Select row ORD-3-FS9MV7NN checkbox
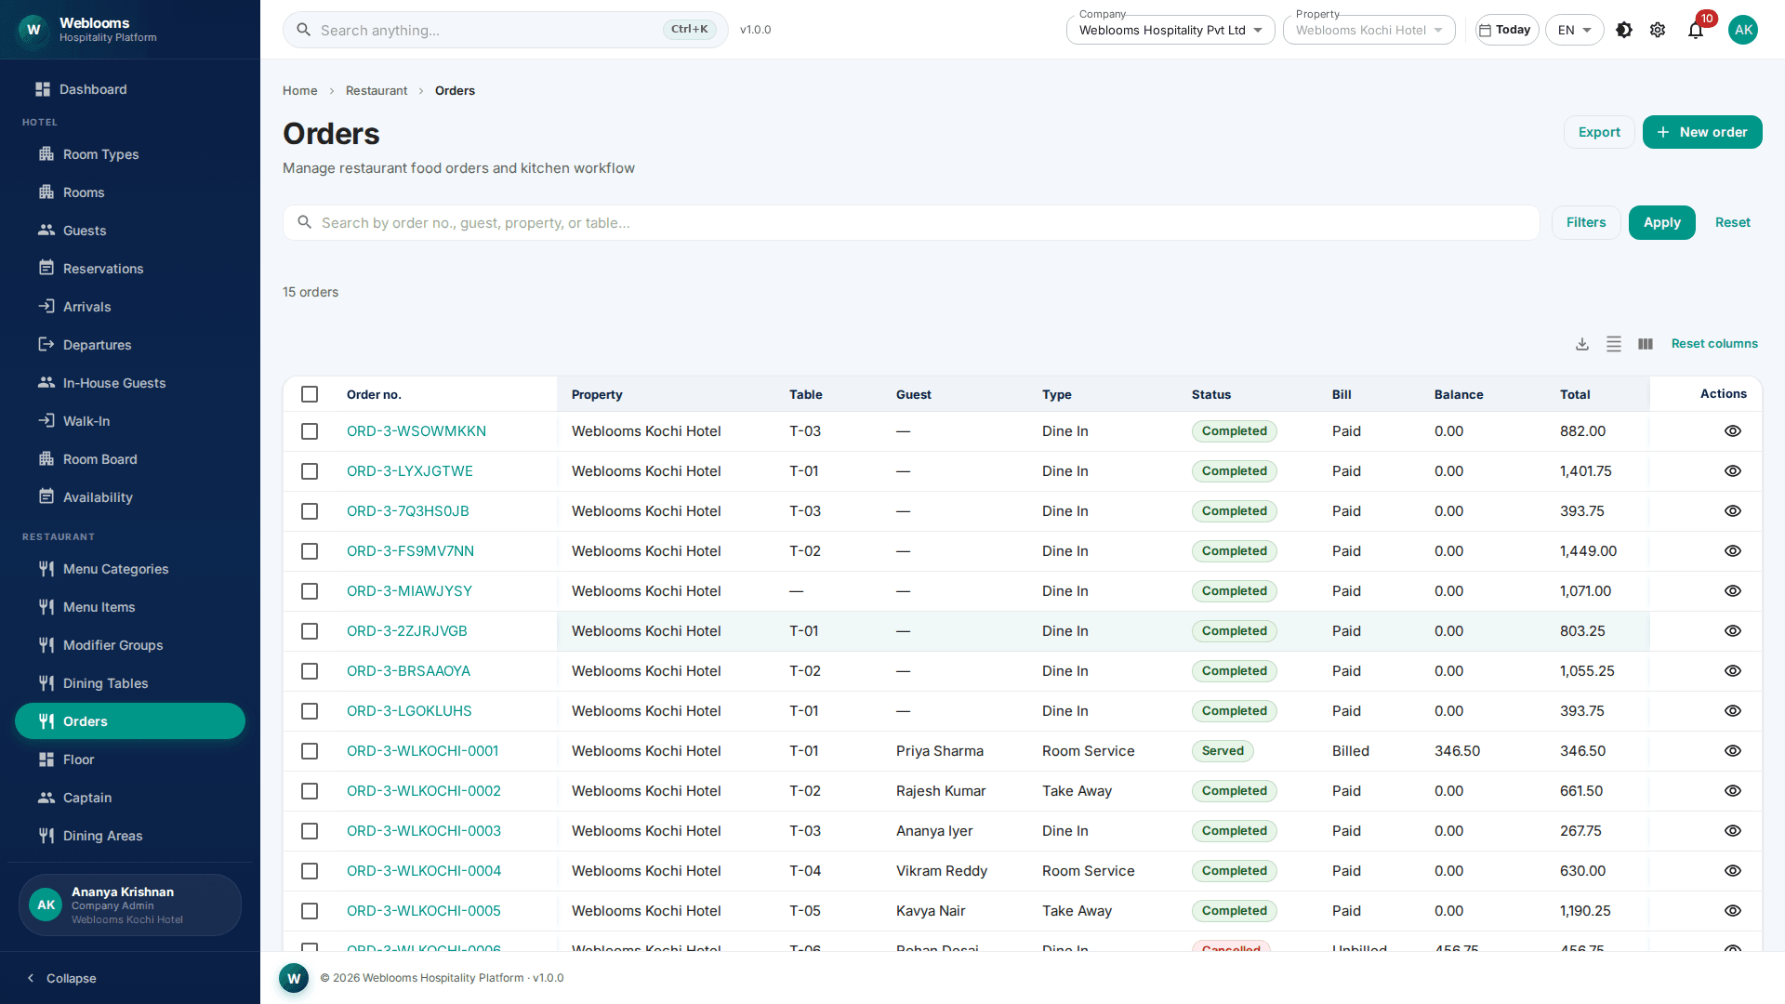The image size is (1785, 1004). point(310,551)
